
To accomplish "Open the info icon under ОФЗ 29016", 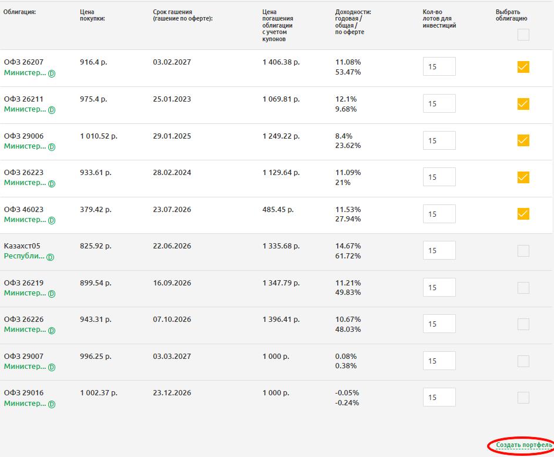I will tap(52, 404).
